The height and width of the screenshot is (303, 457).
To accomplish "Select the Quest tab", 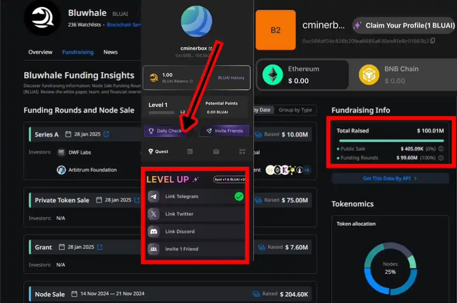I will tap(158, 151).
